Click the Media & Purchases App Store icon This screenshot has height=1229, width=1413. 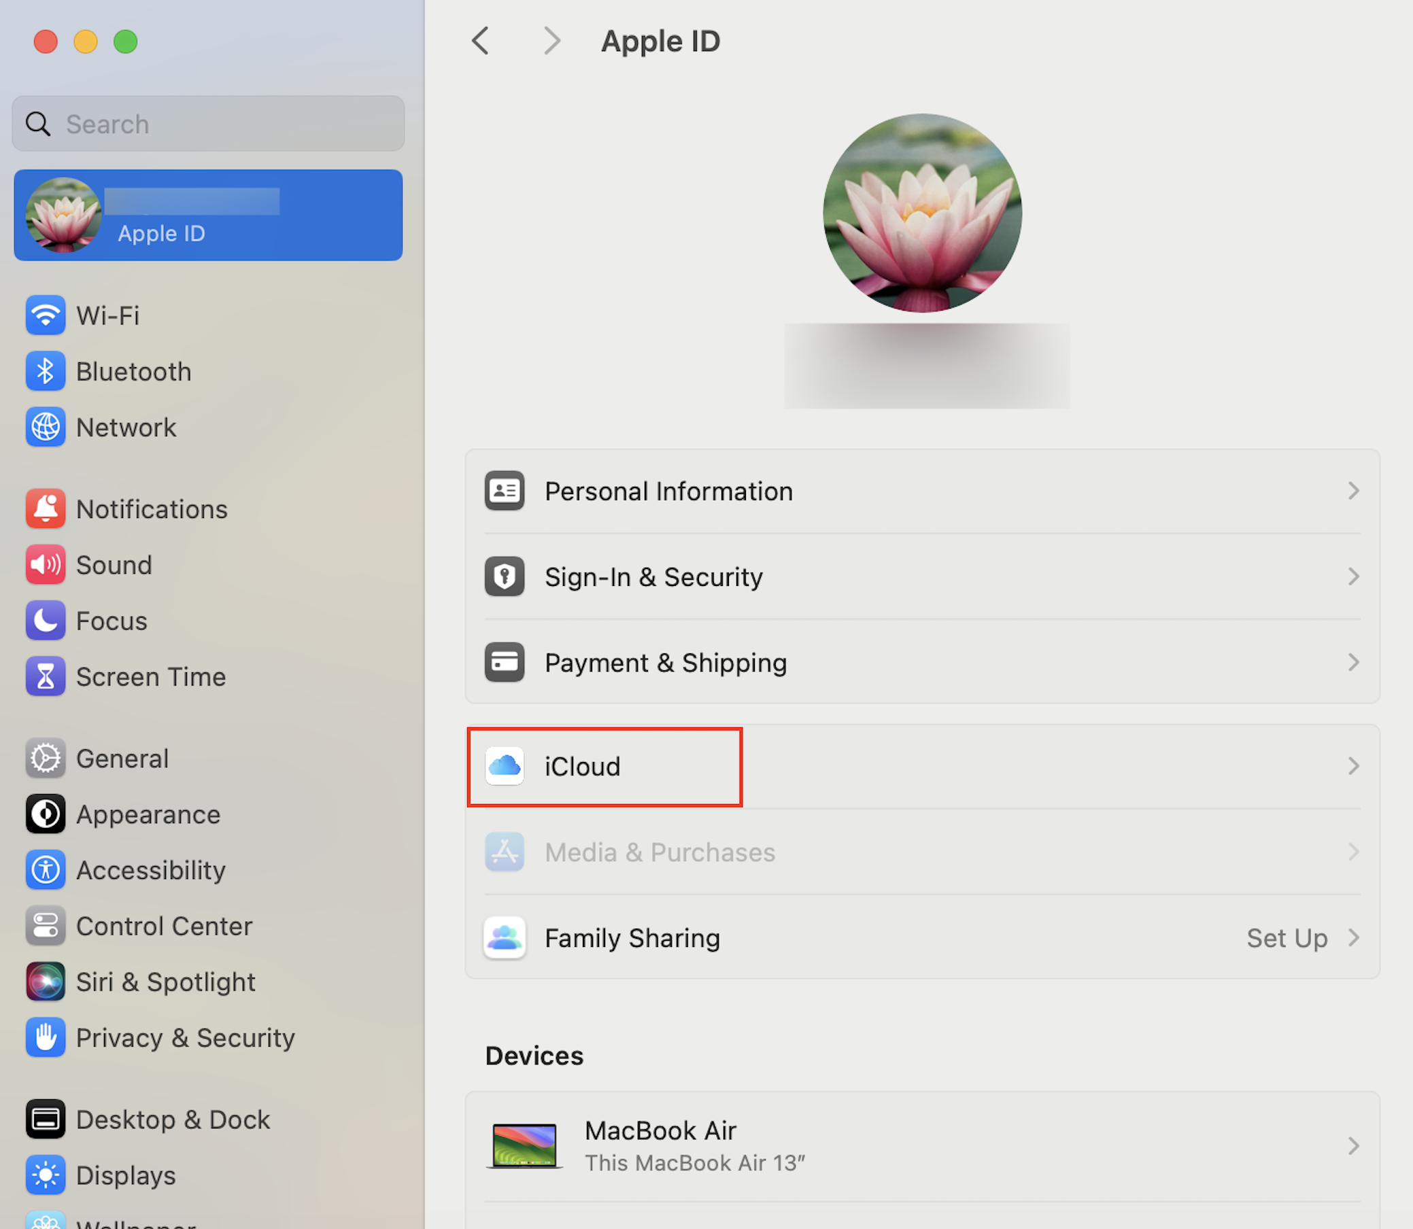coord(505,852)
